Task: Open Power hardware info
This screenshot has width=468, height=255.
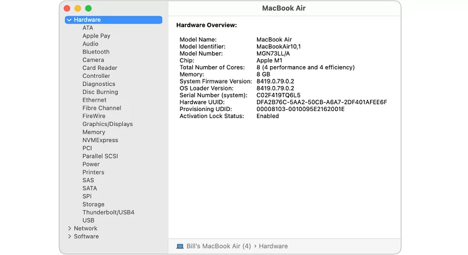Action: pyautogui.click(x=91, y=165)
